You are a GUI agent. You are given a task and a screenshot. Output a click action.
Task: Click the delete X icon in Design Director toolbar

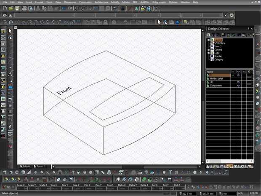click(228, 35)
